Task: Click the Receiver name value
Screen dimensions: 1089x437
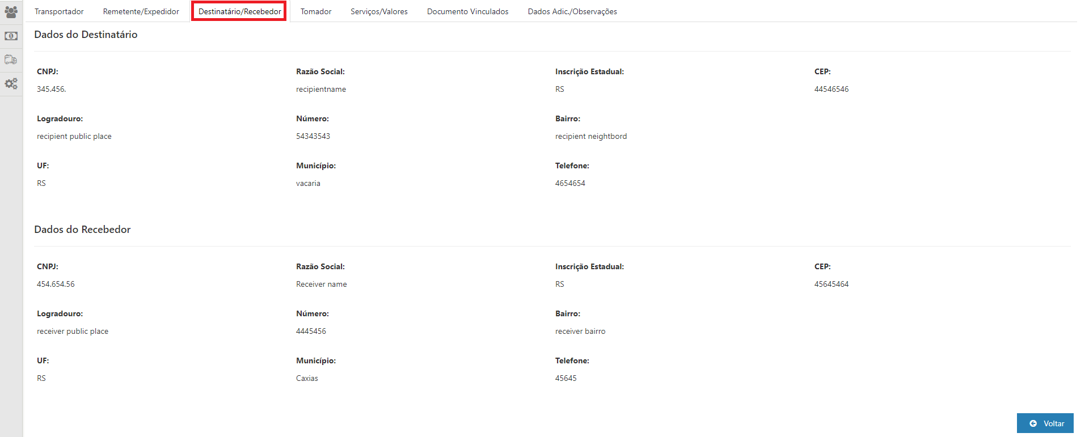Action: tap(322, 284)
